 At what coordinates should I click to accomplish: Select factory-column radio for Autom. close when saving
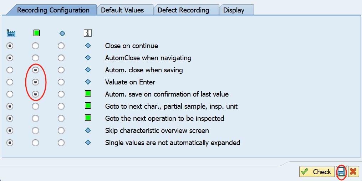click(x=10, y=70)
